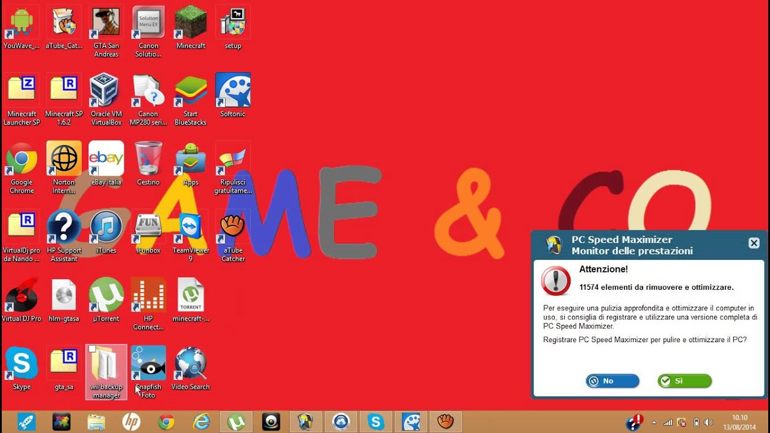The width and height of the screenshot is (770, 433).
Task: Open HP Support Assistant shortcut
Action: point(64,237)
